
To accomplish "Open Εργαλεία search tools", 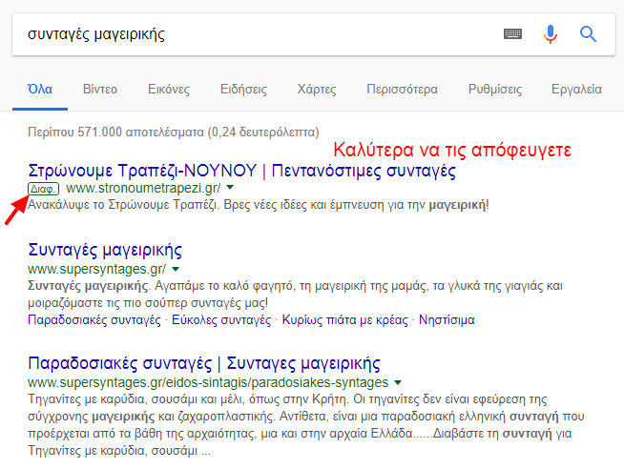I will pyautogui.click(x=576, y=90).
